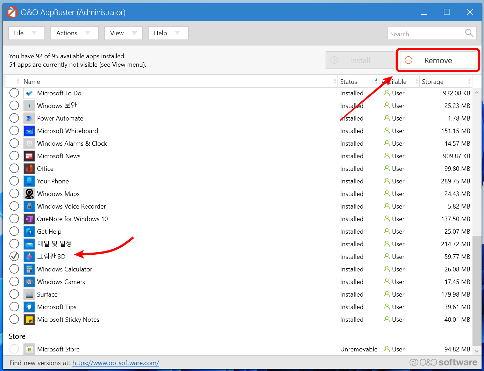The image size is (484, 371).
Task: Click the OneNote for Windows 10 icon
Action: point(29,219)
